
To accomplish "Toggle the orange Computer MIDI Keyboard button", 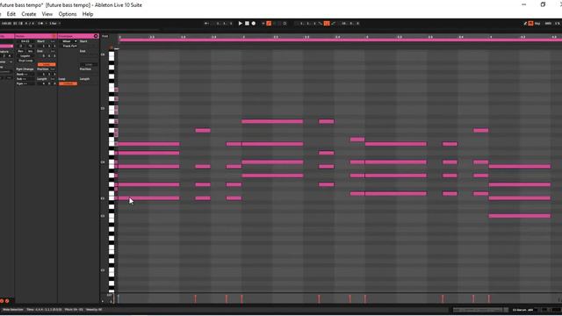I will coord(530,24).
